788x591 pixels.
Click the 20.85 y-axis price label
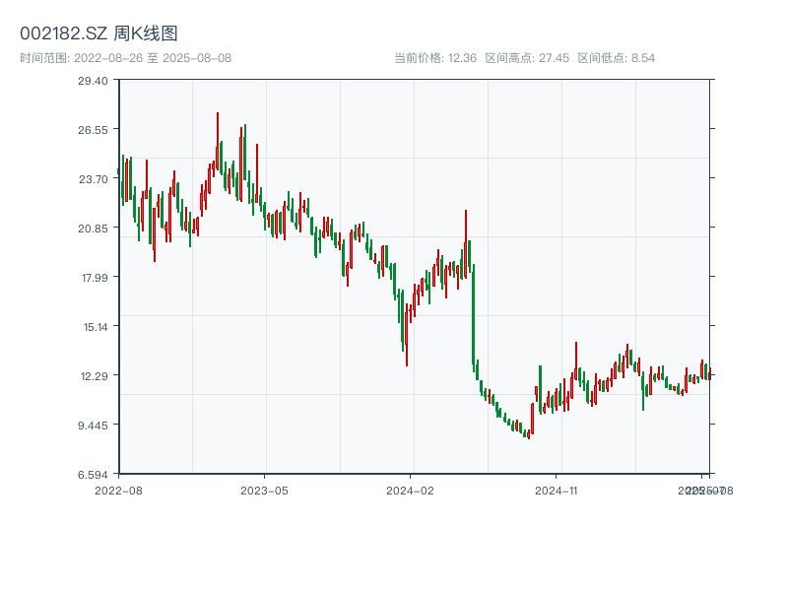coord(93,228)
